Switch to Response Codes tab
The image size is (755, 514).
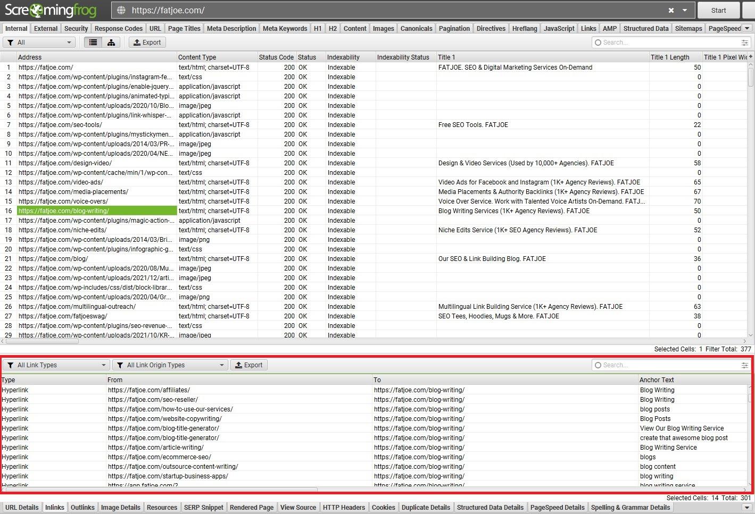coord(119,29)
